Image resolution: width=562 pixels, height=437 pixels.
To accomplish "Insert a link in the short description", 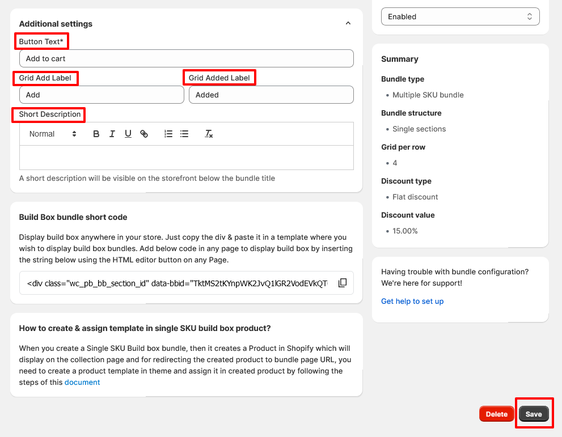I will [x=143, y=133].
